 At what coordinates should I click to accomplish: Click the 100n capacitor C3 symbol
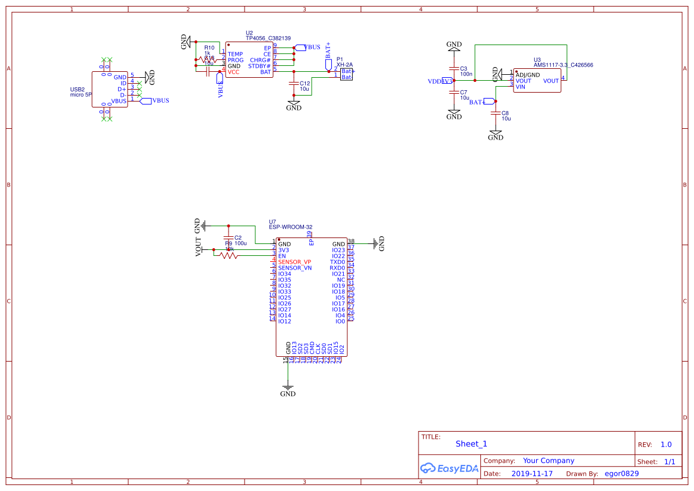click(x=454, y=68)
